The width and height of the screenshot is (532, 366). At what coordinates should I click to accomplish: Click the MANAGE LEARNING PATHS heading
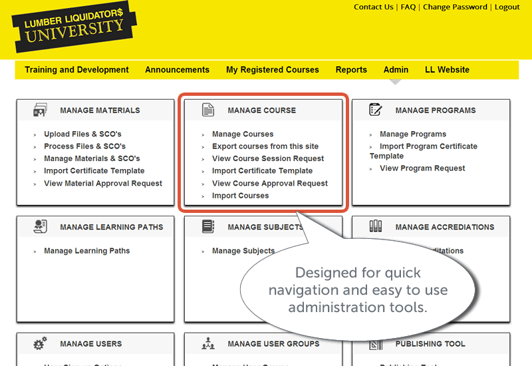pos(111,227)
